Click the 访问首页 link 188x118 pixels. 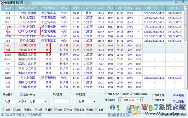click(x=178, y=95)
